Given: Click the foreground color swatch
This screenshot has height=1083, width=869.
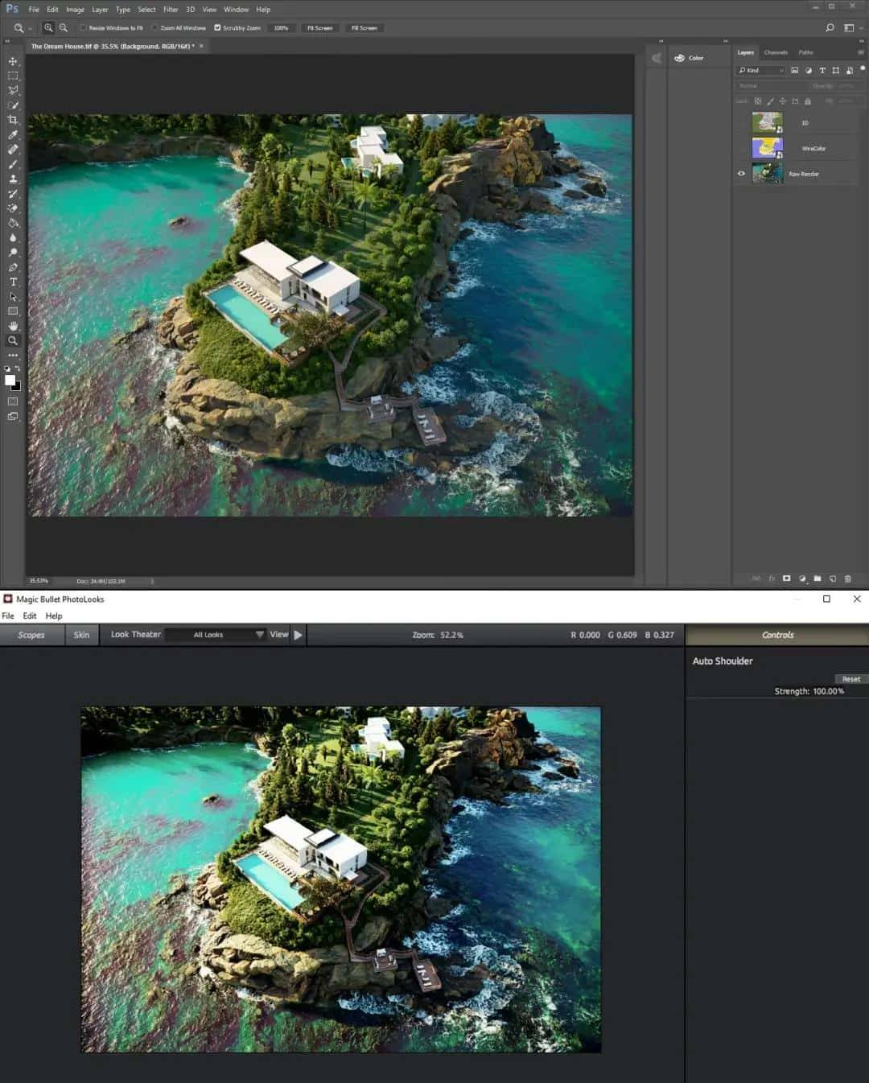Looking at the screenshot, I should (9, 380).
